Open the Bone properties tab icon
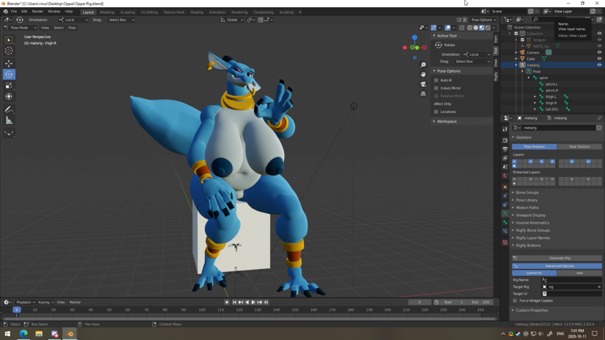The image size is (605, 340). click(505, 223)
